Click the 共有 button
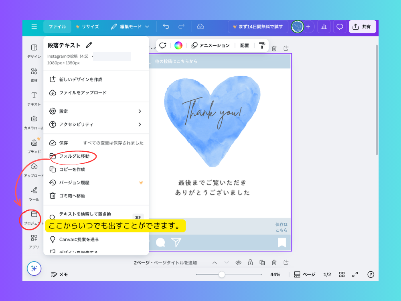401x301 pixels. (362, 26)
